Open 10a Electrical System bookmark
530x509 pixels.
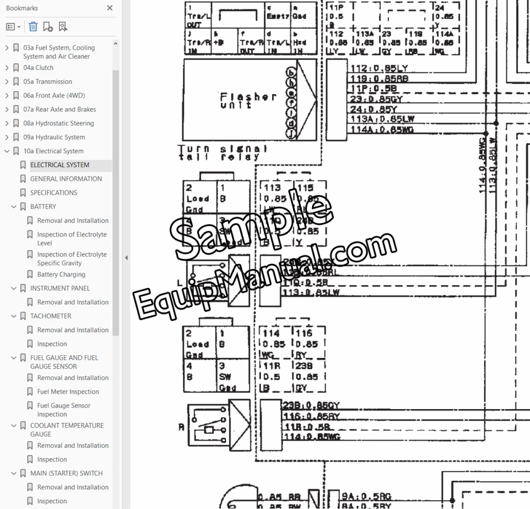[53, 151]
